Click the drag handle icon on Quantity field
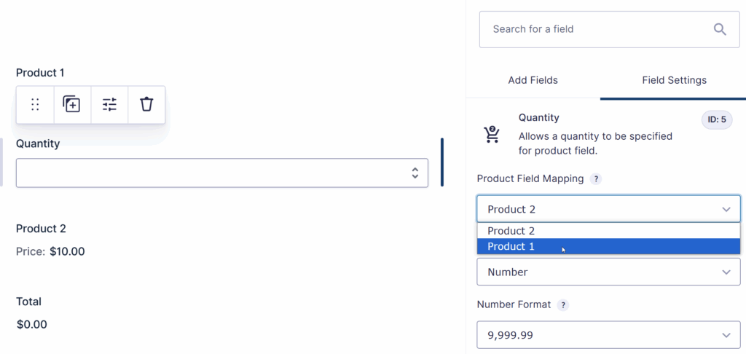Screen dimensions: 746x354 tap(35, 105)
